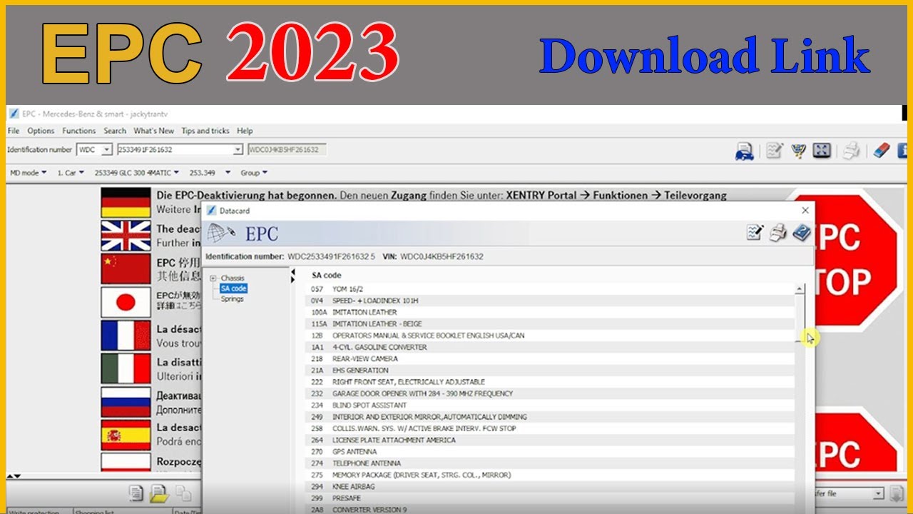Select row 1A1 4-CYL. GASOLINE CONVERTER

(x=551, y=347)
